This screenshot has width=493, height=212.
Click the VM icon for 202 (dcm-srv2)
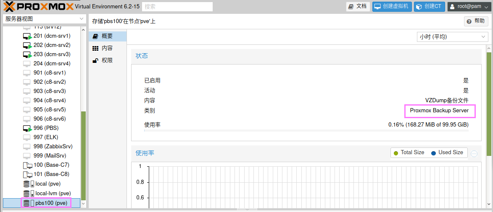tap(28, 45)
